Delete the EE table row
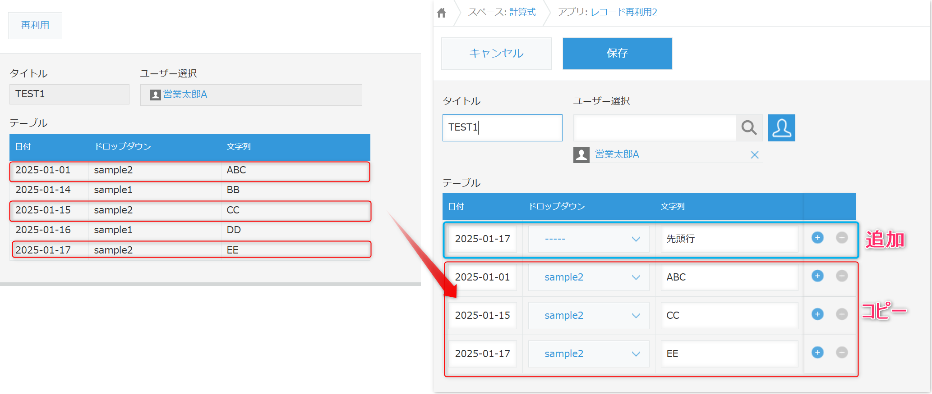Screen dimensions: 932x394 842,353
